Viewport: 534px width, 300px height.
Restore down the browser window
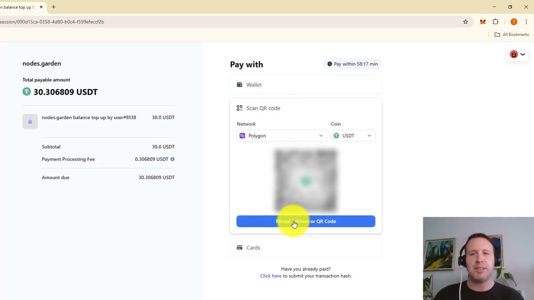click(x=510, y=7)
